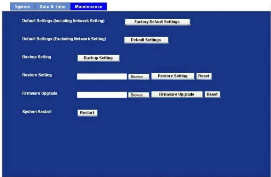Switch to the Date & Time tab
271x177 pixels.
pyautogui.click(x=52, y=7)
